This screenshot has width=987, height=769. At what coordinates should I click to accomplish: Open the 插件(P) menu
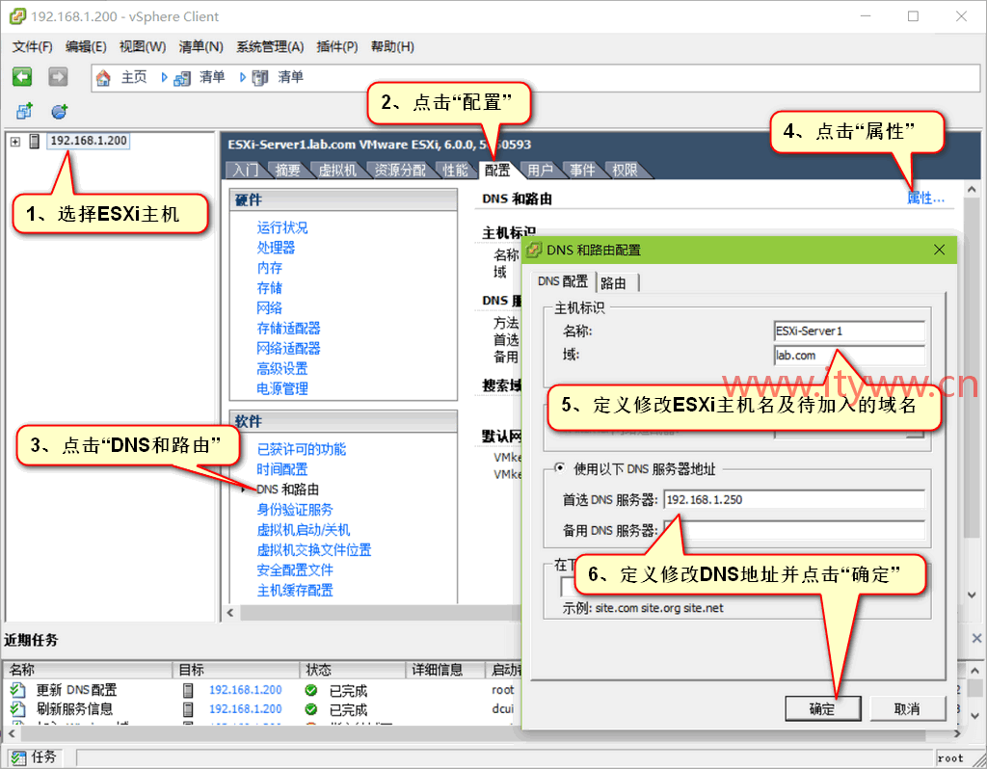point(336,46)
